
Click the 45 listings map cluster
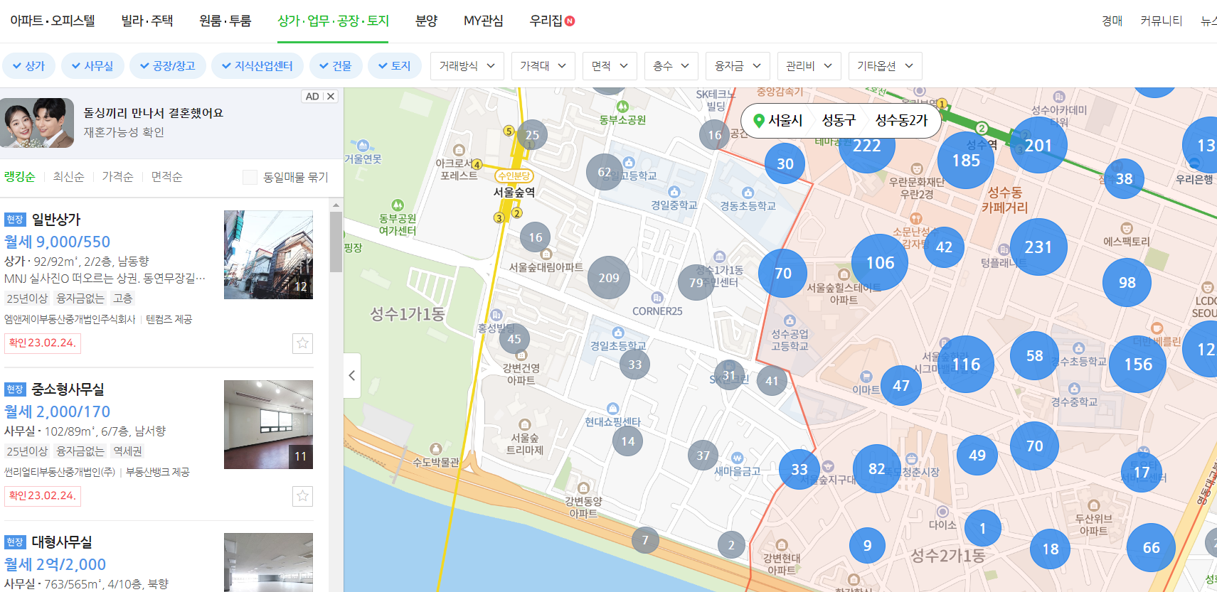[514, 339]
